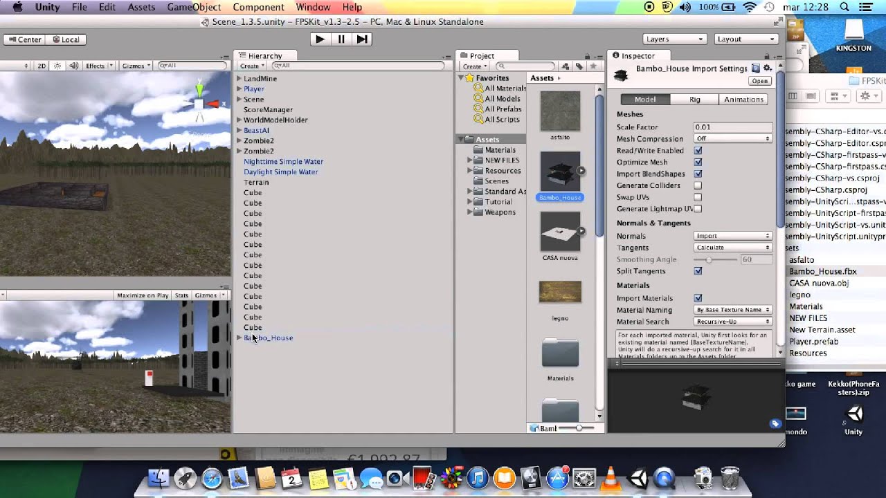Enable Swap UVs checkbox
Screen dimensions: 886x498
[698, 197]
